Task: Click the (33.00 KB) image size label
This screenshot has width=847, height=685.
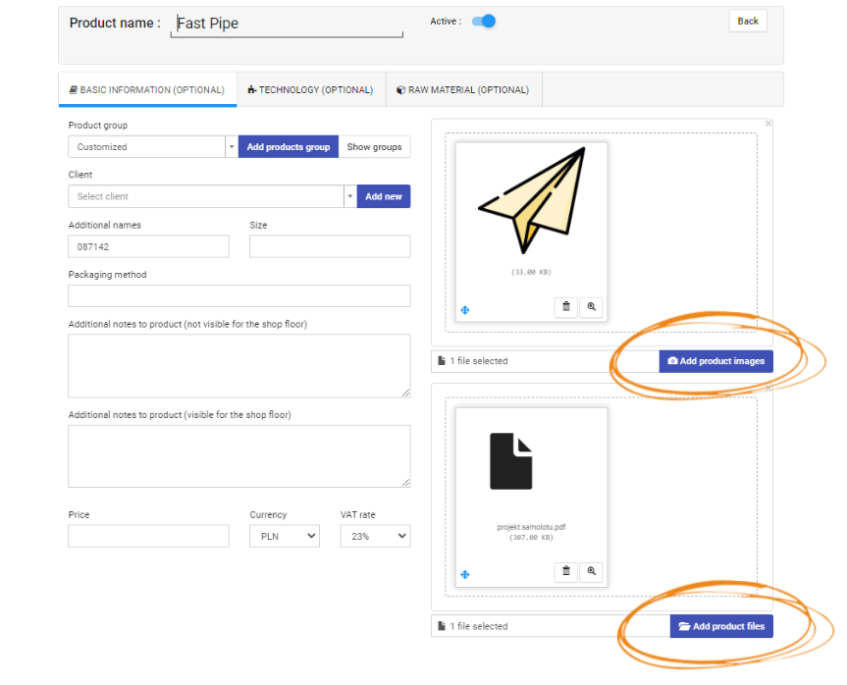Action: pyautogui.click(x=532, y=272)
